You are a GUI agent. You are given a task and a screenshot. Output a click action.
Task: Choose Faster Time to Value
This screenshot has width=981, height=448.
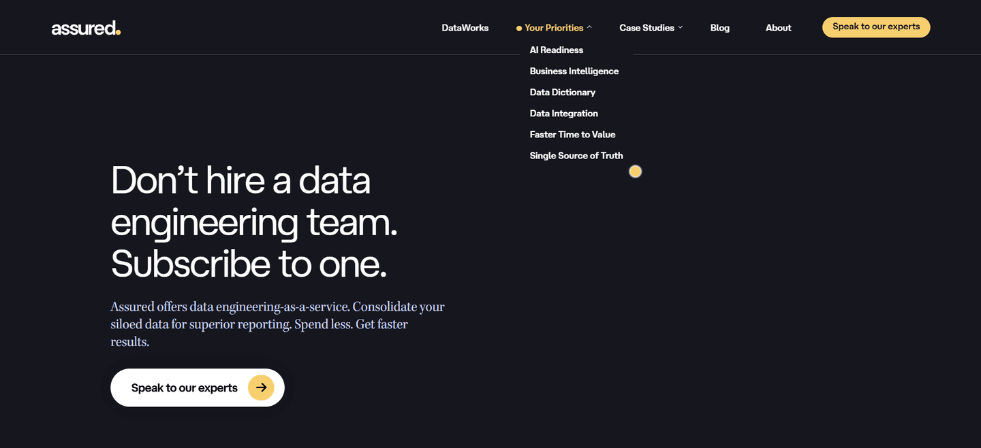point(572,134)
